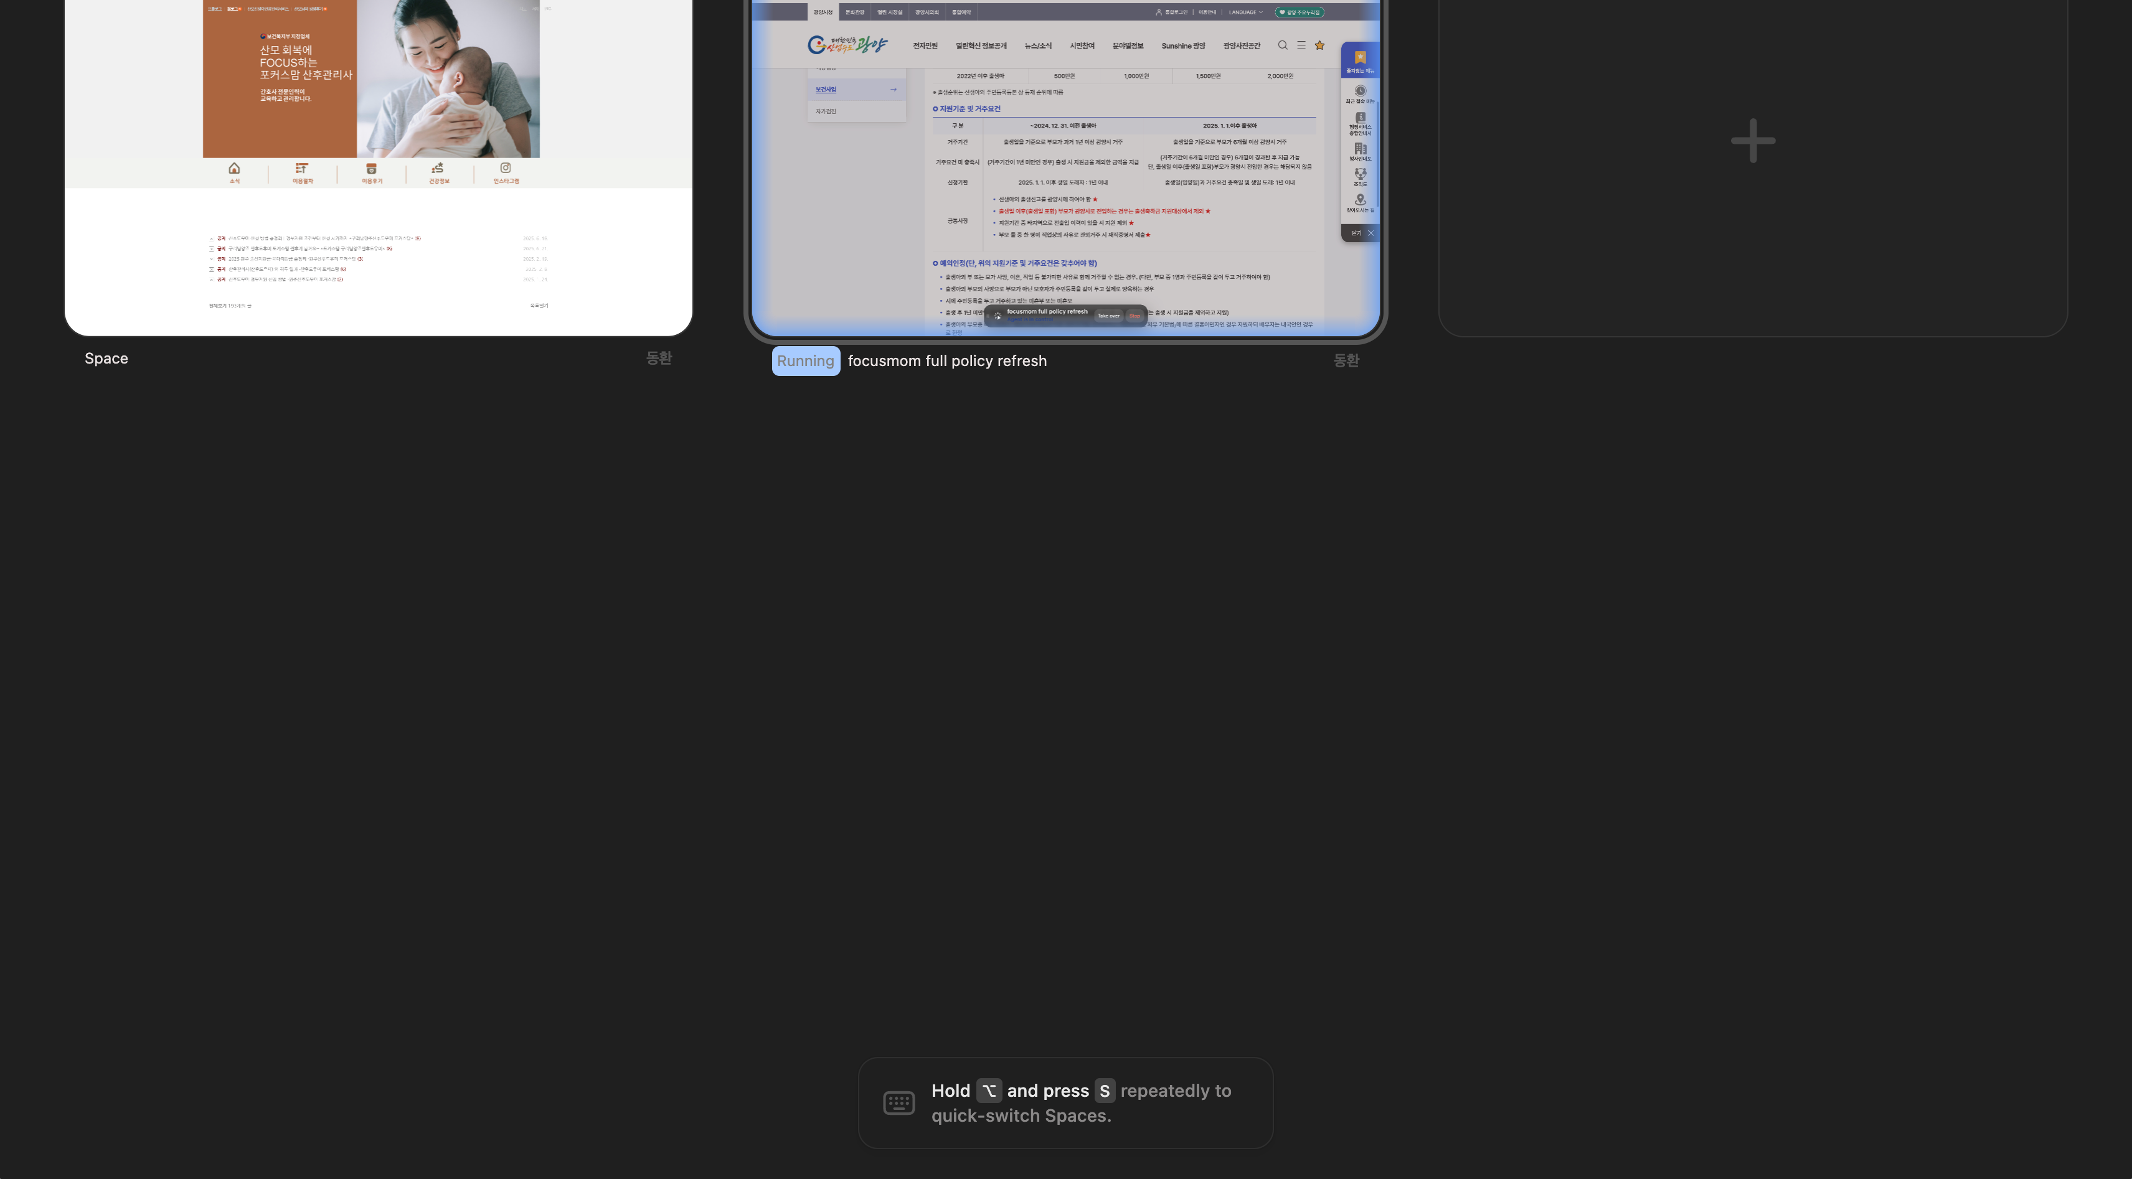Select 자가검진 in the left sidebar
The width and height of the screenshot is (2132, 1179).
click(825, 111)
